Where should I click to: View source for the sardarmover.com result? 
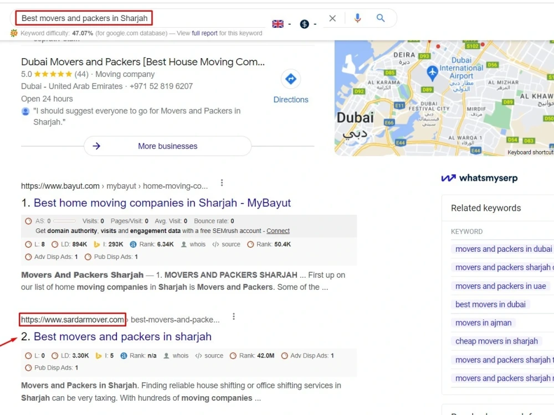point(209,356)
